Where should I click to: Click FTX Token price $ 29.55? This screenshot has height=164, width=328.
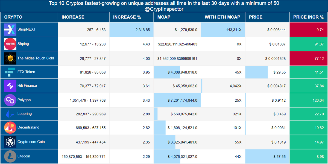coord(280,72)
